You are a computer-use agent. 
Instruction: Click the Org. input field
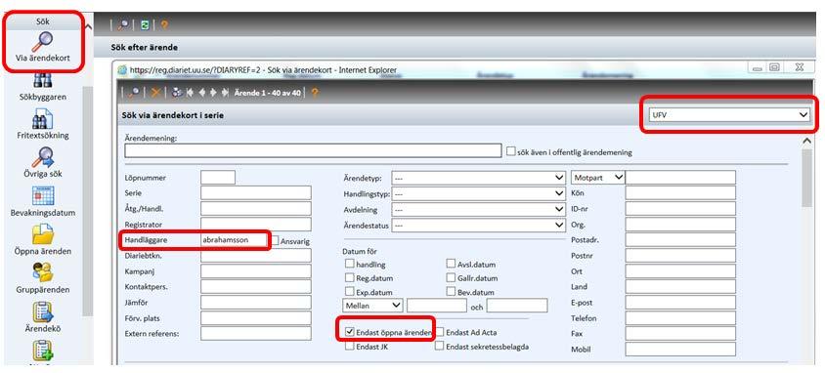(680, 225)
